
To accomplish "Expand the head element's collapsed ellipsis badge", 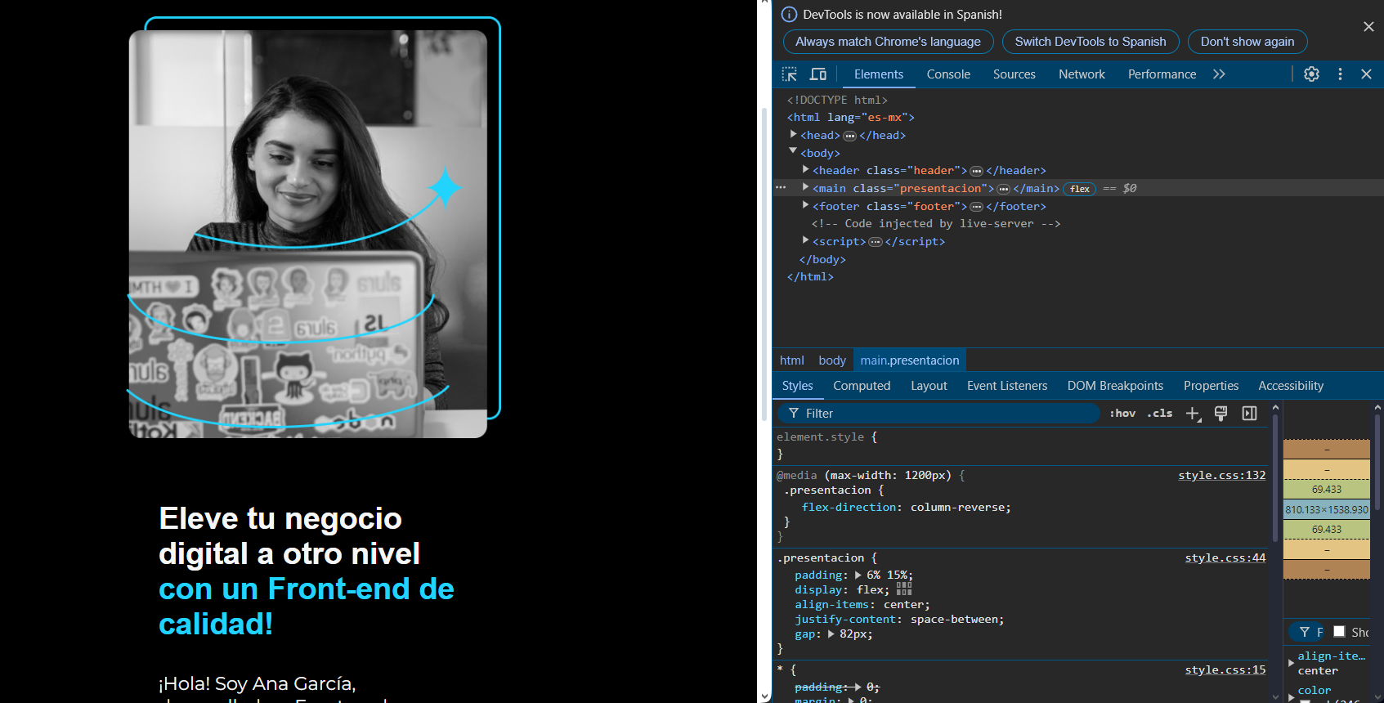I will pos(849,136).
